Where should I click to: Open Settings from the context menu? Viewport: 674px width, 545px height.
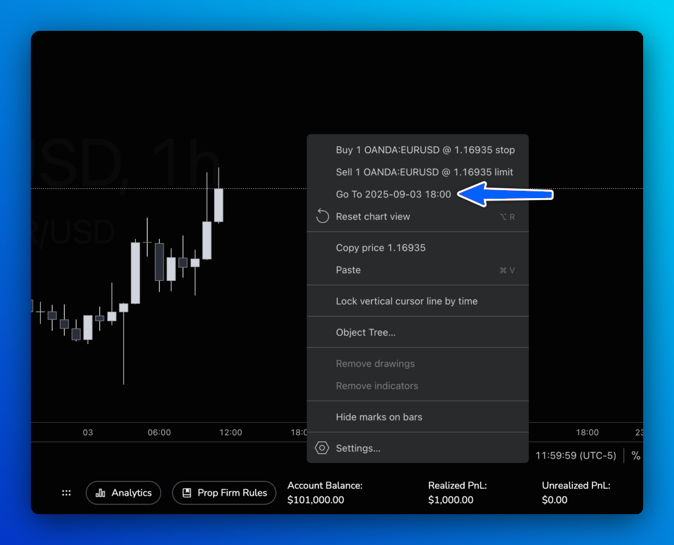click(x=417, y=448)
